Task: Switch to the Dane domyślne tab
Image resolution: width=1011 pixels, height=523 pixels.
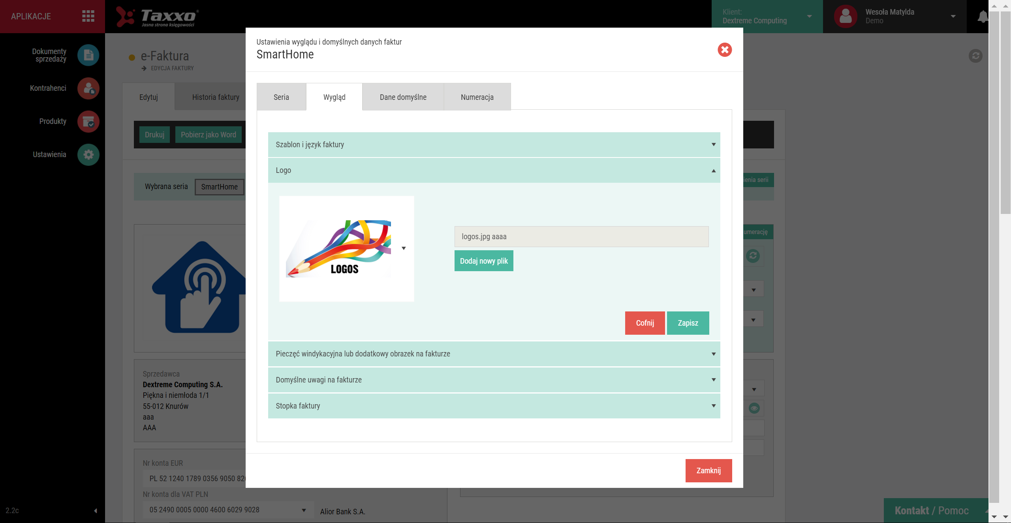Action: click(x=403, y=97)
